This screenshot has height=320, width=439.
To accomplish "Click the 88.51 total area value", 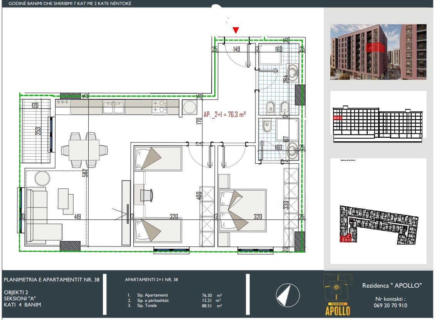I will coord(207,306).
